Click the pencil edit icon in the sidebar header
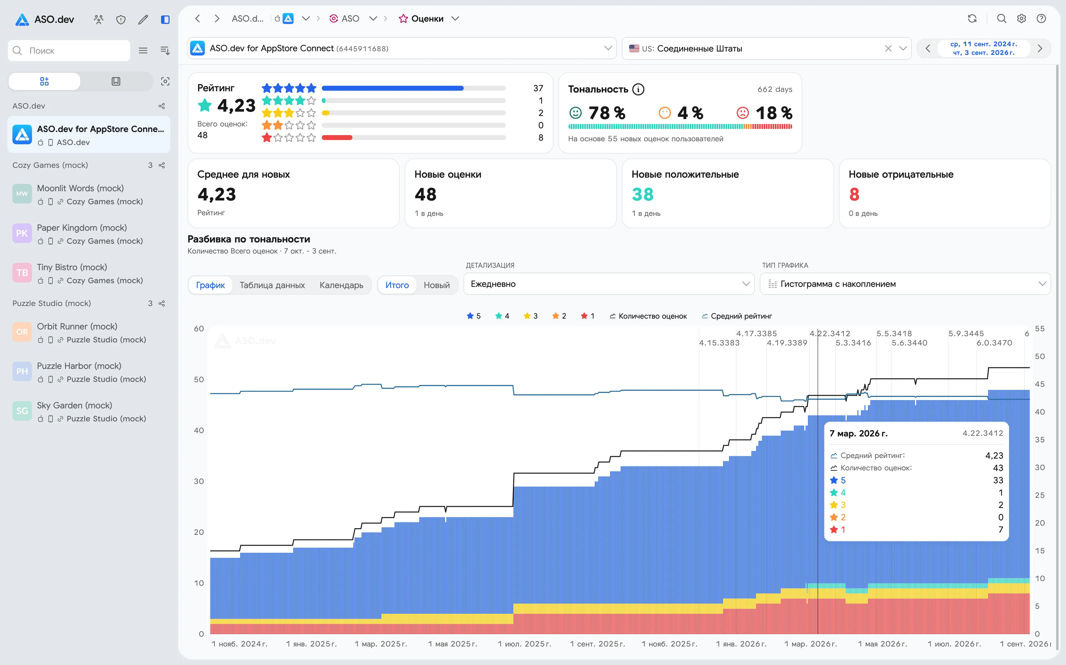1066x665 pixels. click(x=143, y=19)
